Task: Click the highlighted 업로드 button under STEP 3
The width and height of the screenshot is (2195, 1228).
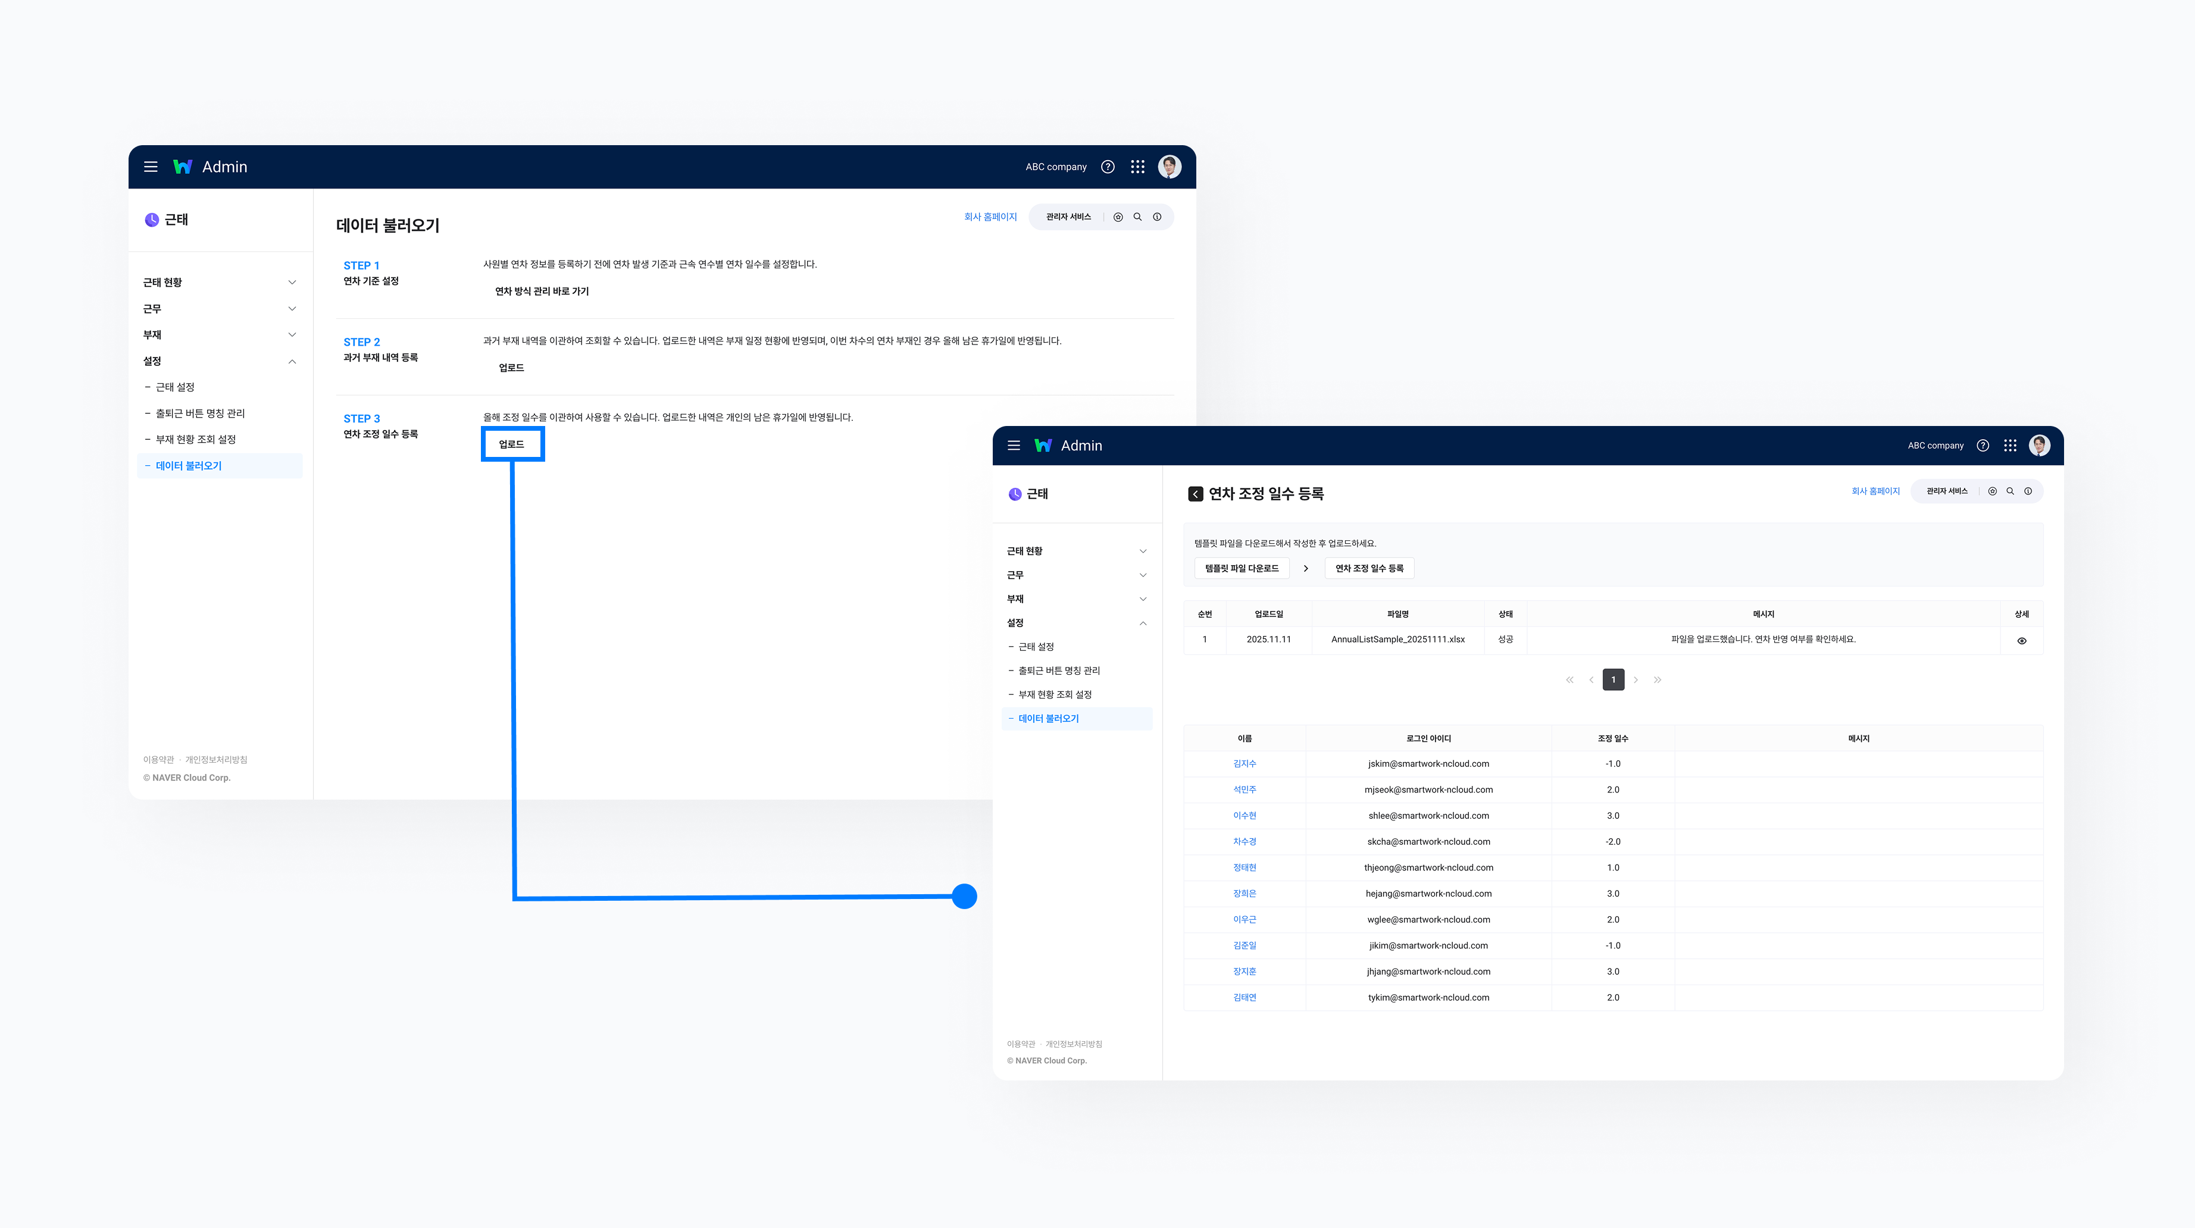Action: coord(511,444)
